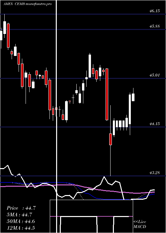This screenshot has width=166, height=233.
Task: Click the long red candle falling from 45.2
Action: point(107,94)
